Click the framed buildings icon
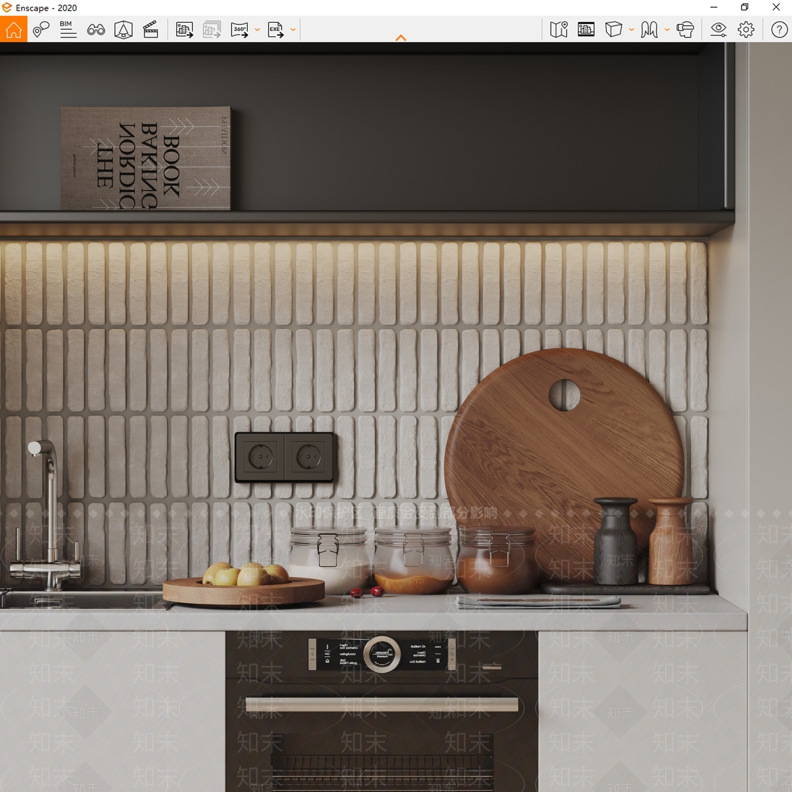 tap(586, 30)
